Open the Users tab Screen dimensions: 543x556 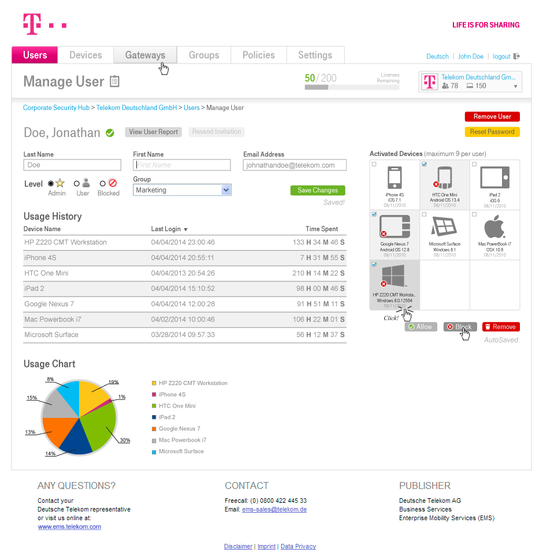35,55
